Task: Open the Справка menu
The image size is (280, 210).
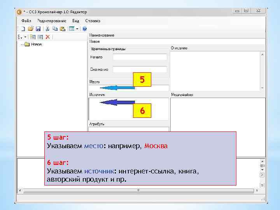Action: click(93, 21)
